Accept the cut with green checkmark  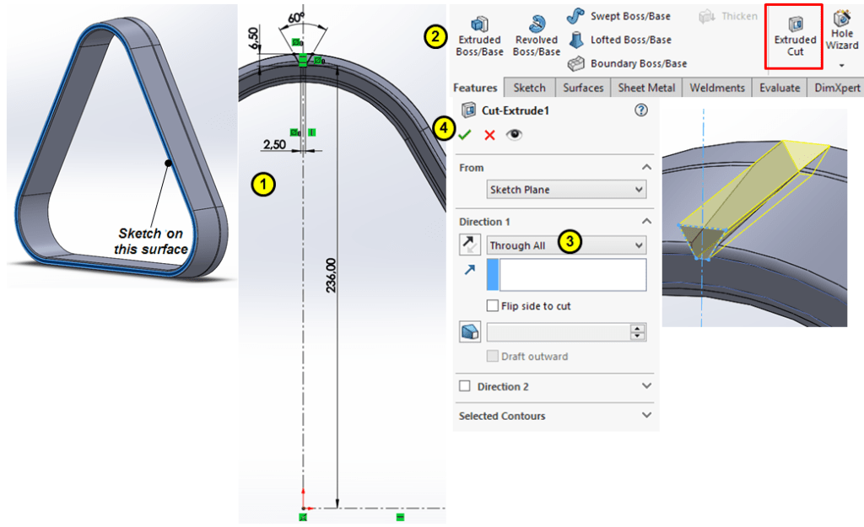click(x=465, y=135)
